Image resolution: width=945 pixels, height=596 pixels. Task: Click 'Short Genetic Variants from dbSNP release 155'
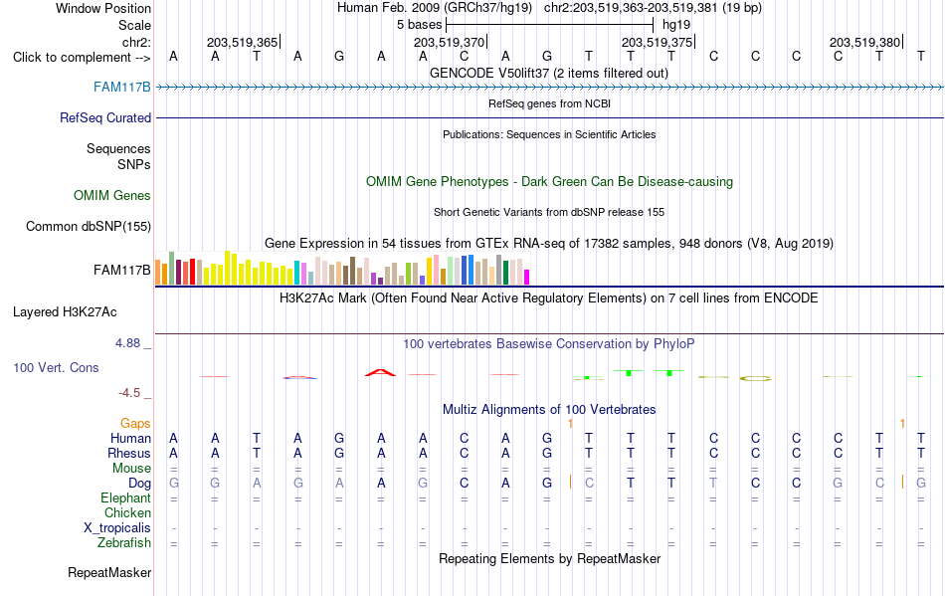(x=549, y=212)
